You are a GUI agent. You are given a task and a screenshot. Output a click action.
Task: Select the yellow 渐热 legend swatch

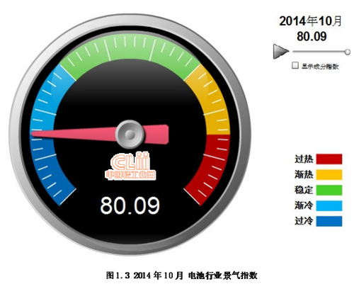tap(329, 174)
